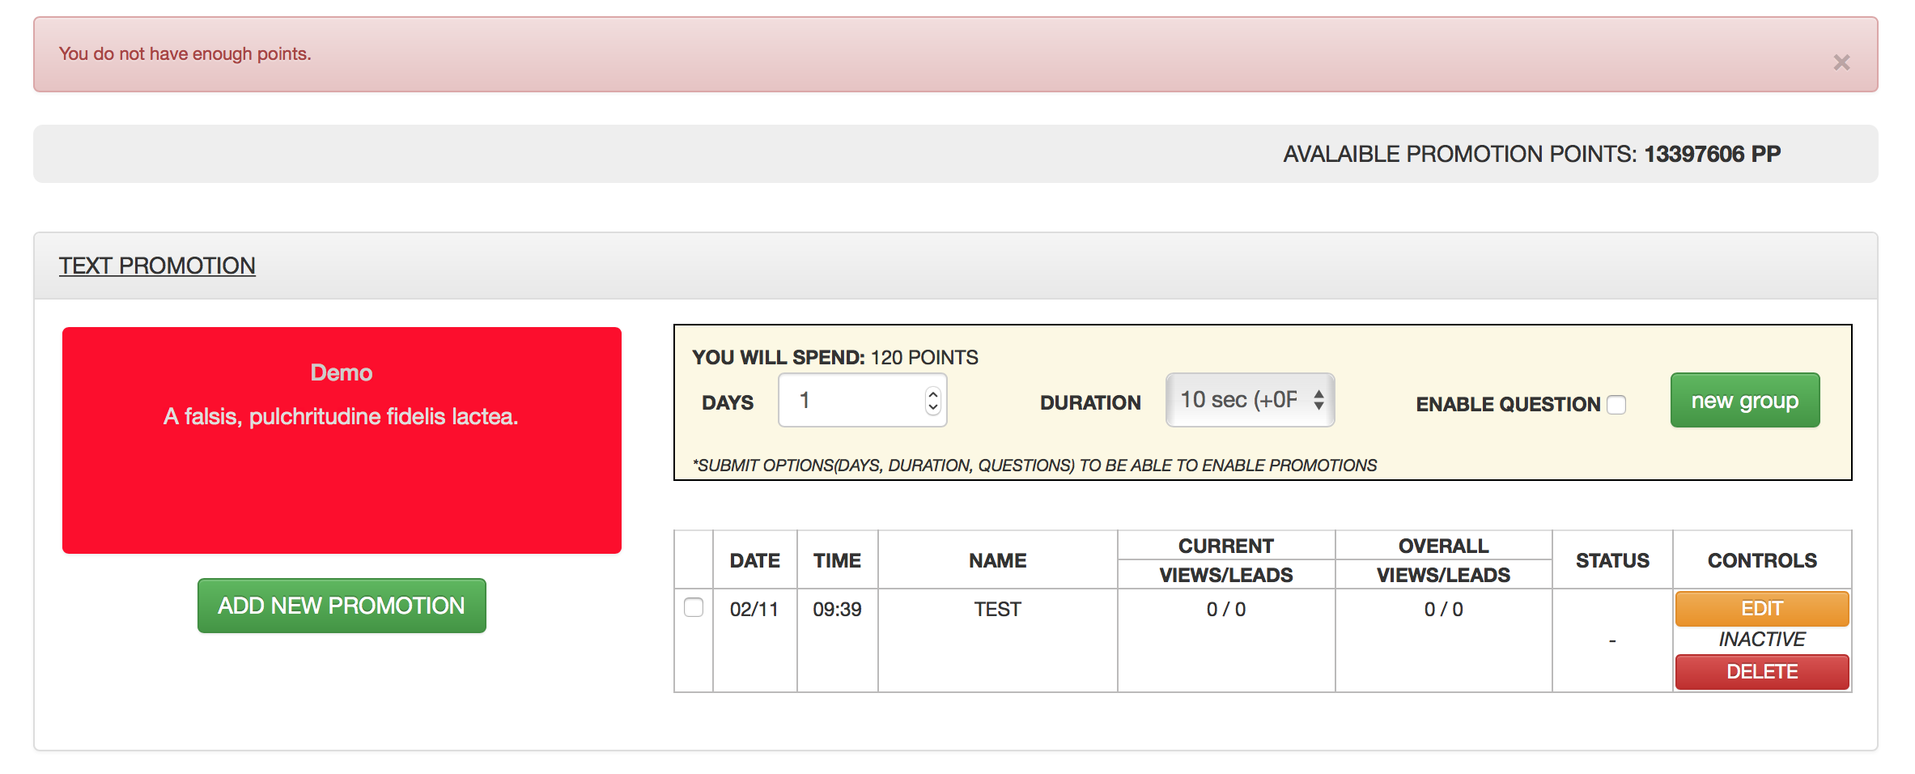Viewport: 1915px width, 774px height.
Task: Dismiss the 'not enough points' alert
Action: point(1841,62)
